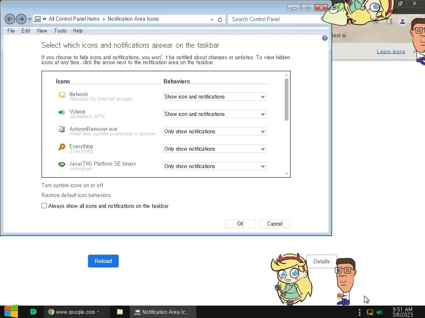Open the Help menu
The height and width of the screenshot is (318, 425).
pyautogui.click(x=78, y=31)
